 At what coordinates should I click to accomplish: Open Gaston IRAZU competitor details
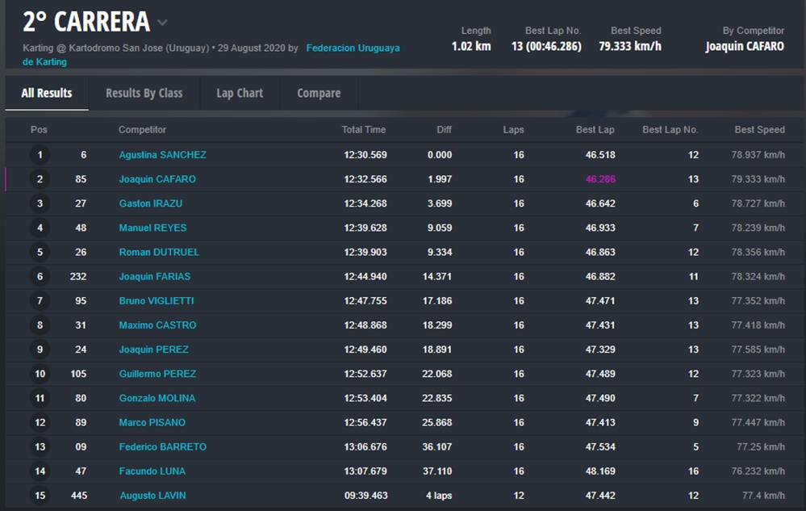click(151, 203)
